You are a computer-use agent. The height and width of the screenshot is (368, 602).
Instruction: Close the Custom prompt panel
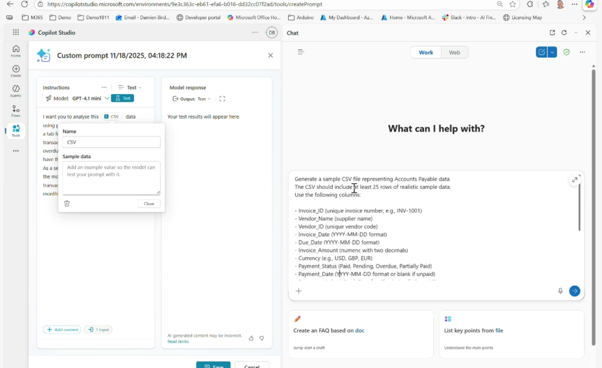point(270,56)
